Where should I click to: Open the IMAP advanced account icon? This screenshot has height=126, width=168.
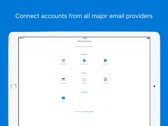[x=63, y=98]
